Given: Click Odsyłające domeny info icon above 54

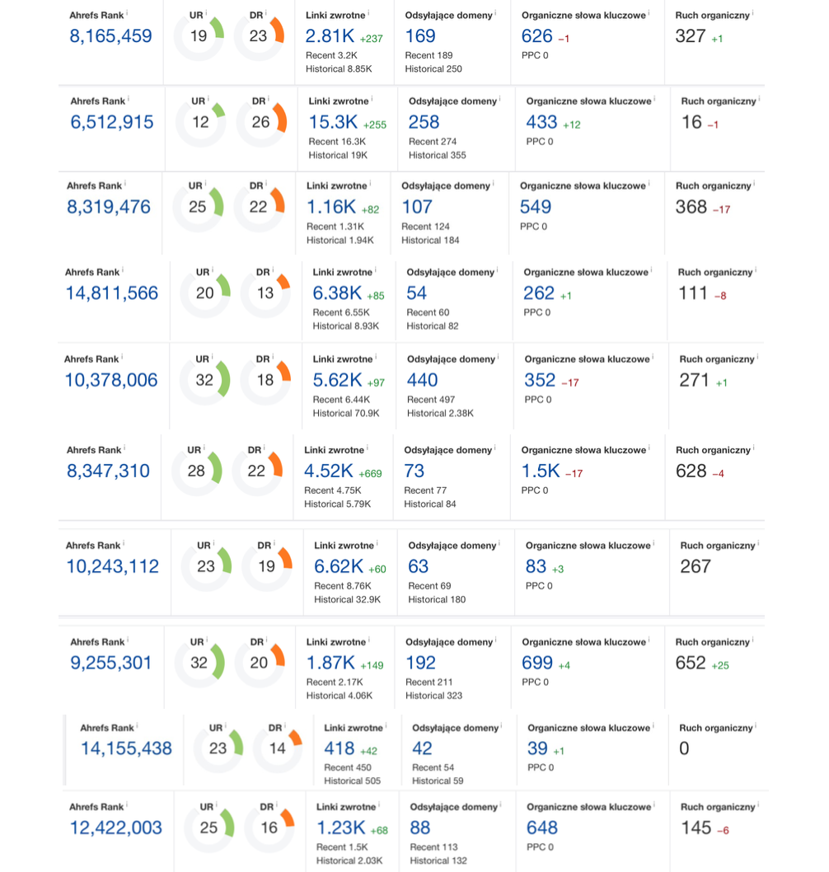Looking at the screenshot, I should pos(499,270).
